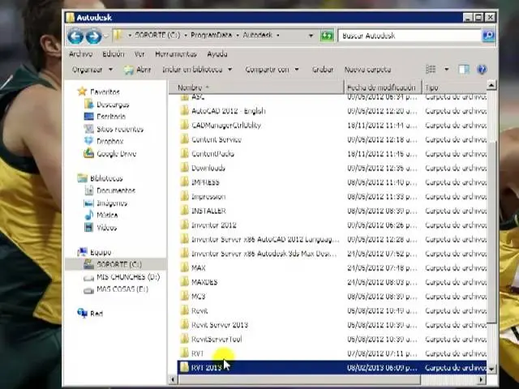Click the change view icon

[431, 70]
